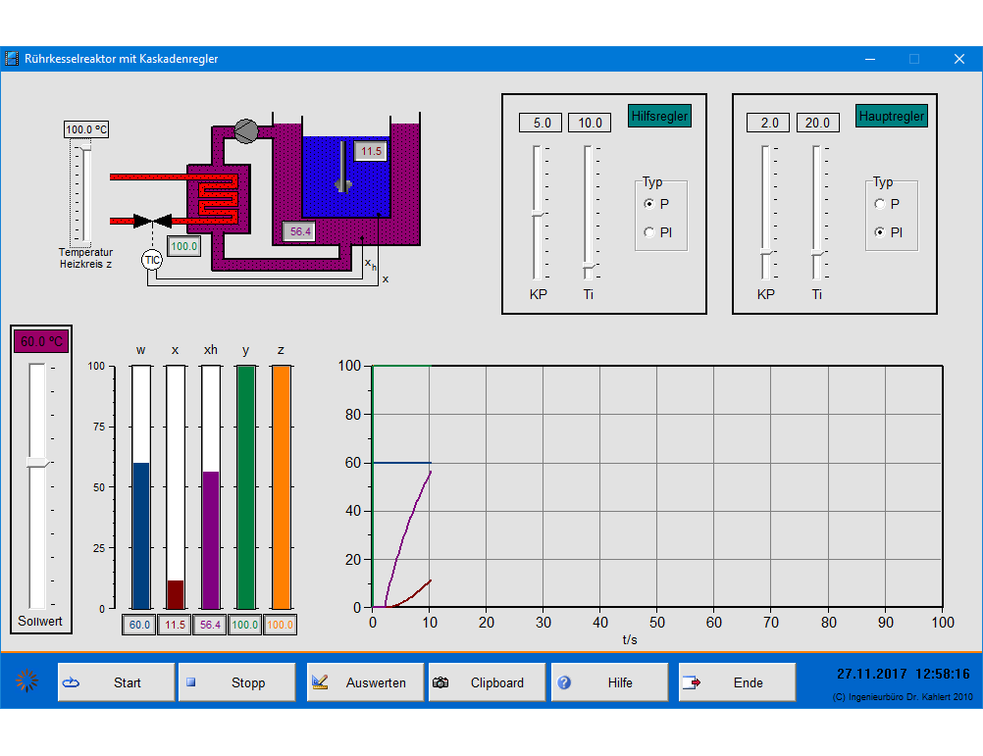Screen dimensions: 983x756
Task: Click the Sollwert slider handle
Action: (37, 462)
